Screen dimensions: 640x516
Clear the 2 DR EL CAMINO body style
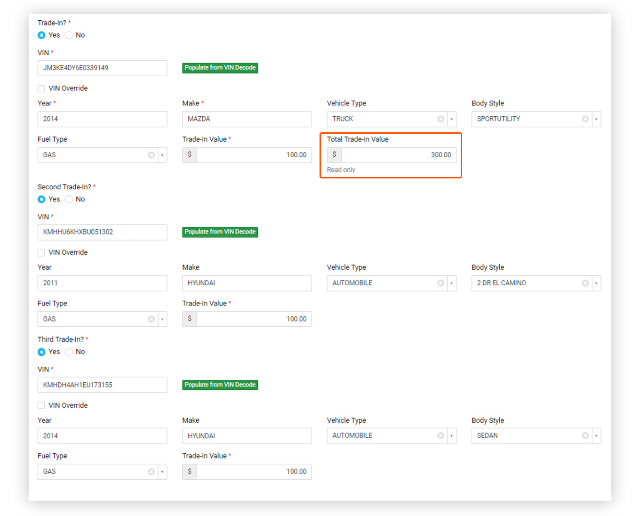[x=585, y=283]
